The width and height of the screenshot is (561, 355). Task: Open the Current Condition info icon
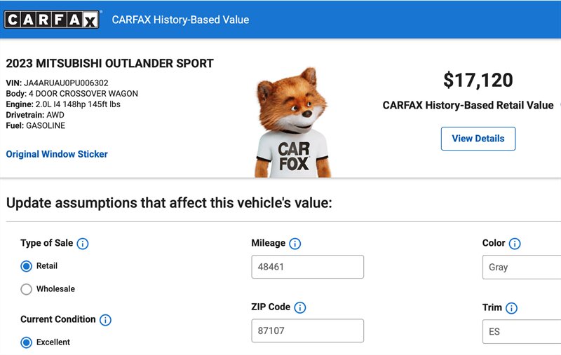tap(105, 320)
